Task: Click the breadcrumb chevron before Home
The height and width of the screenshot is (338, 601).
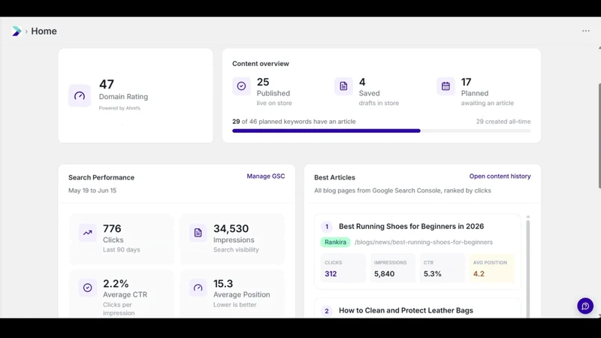Action: (26, 32)
